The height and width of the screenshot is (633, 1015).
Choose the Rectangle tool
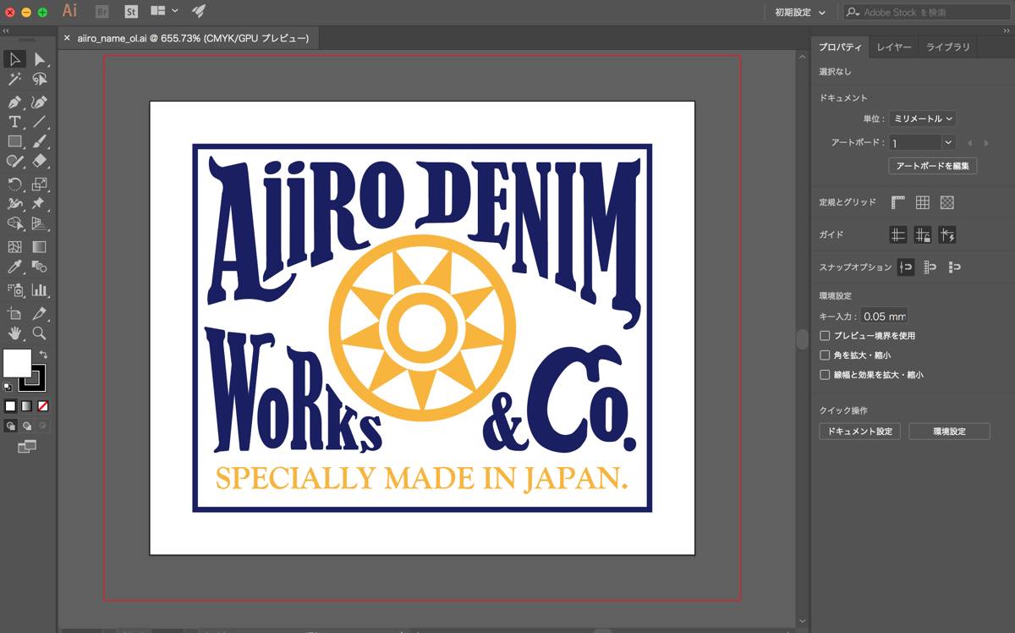point(14,141)
